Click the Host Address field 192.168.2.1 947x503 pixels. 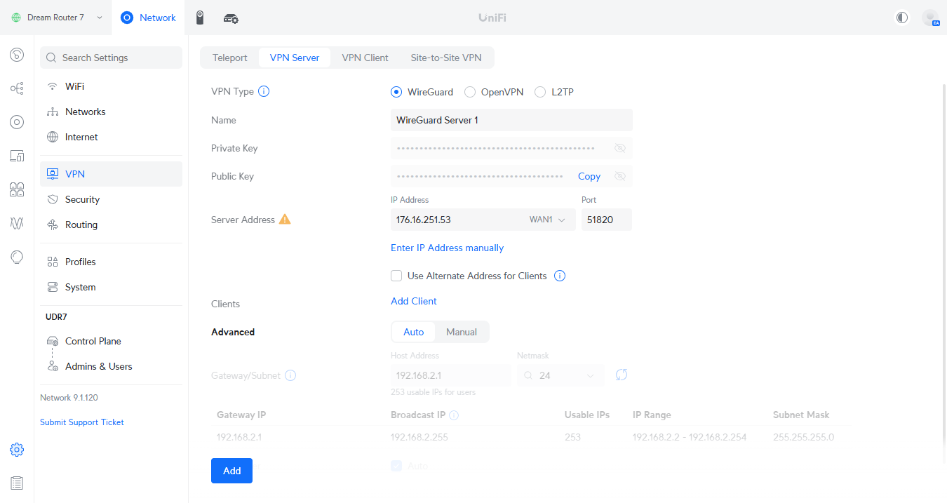point(450,375)
